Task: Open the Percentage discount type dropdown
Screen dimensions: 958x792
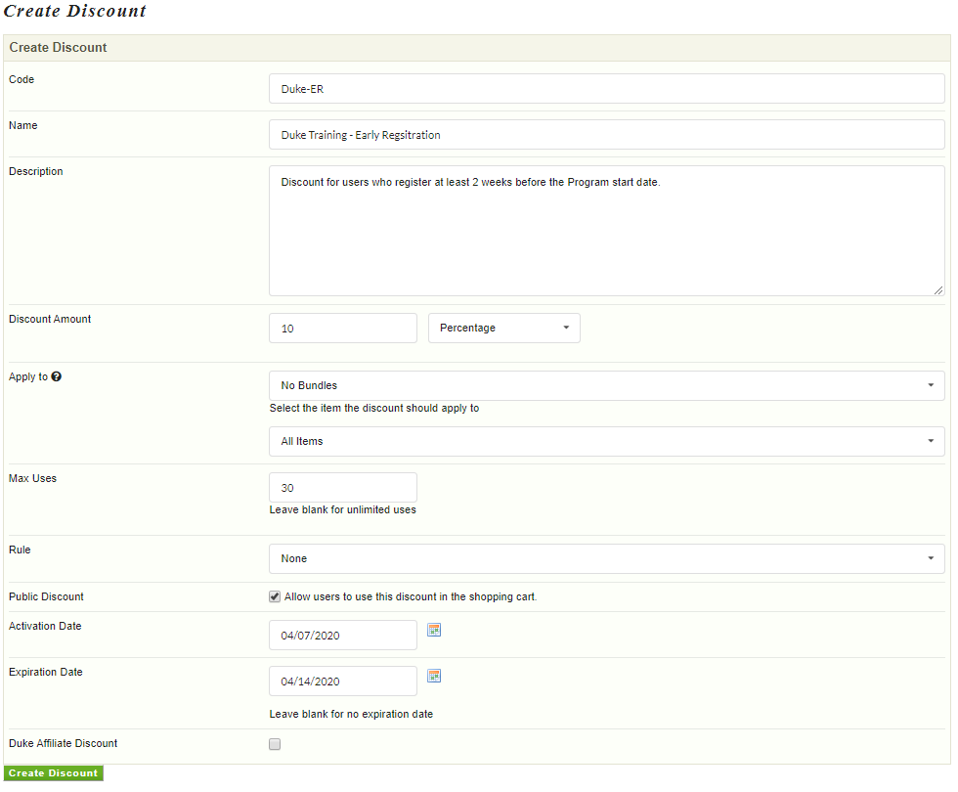Action: [x=504, y=329]
